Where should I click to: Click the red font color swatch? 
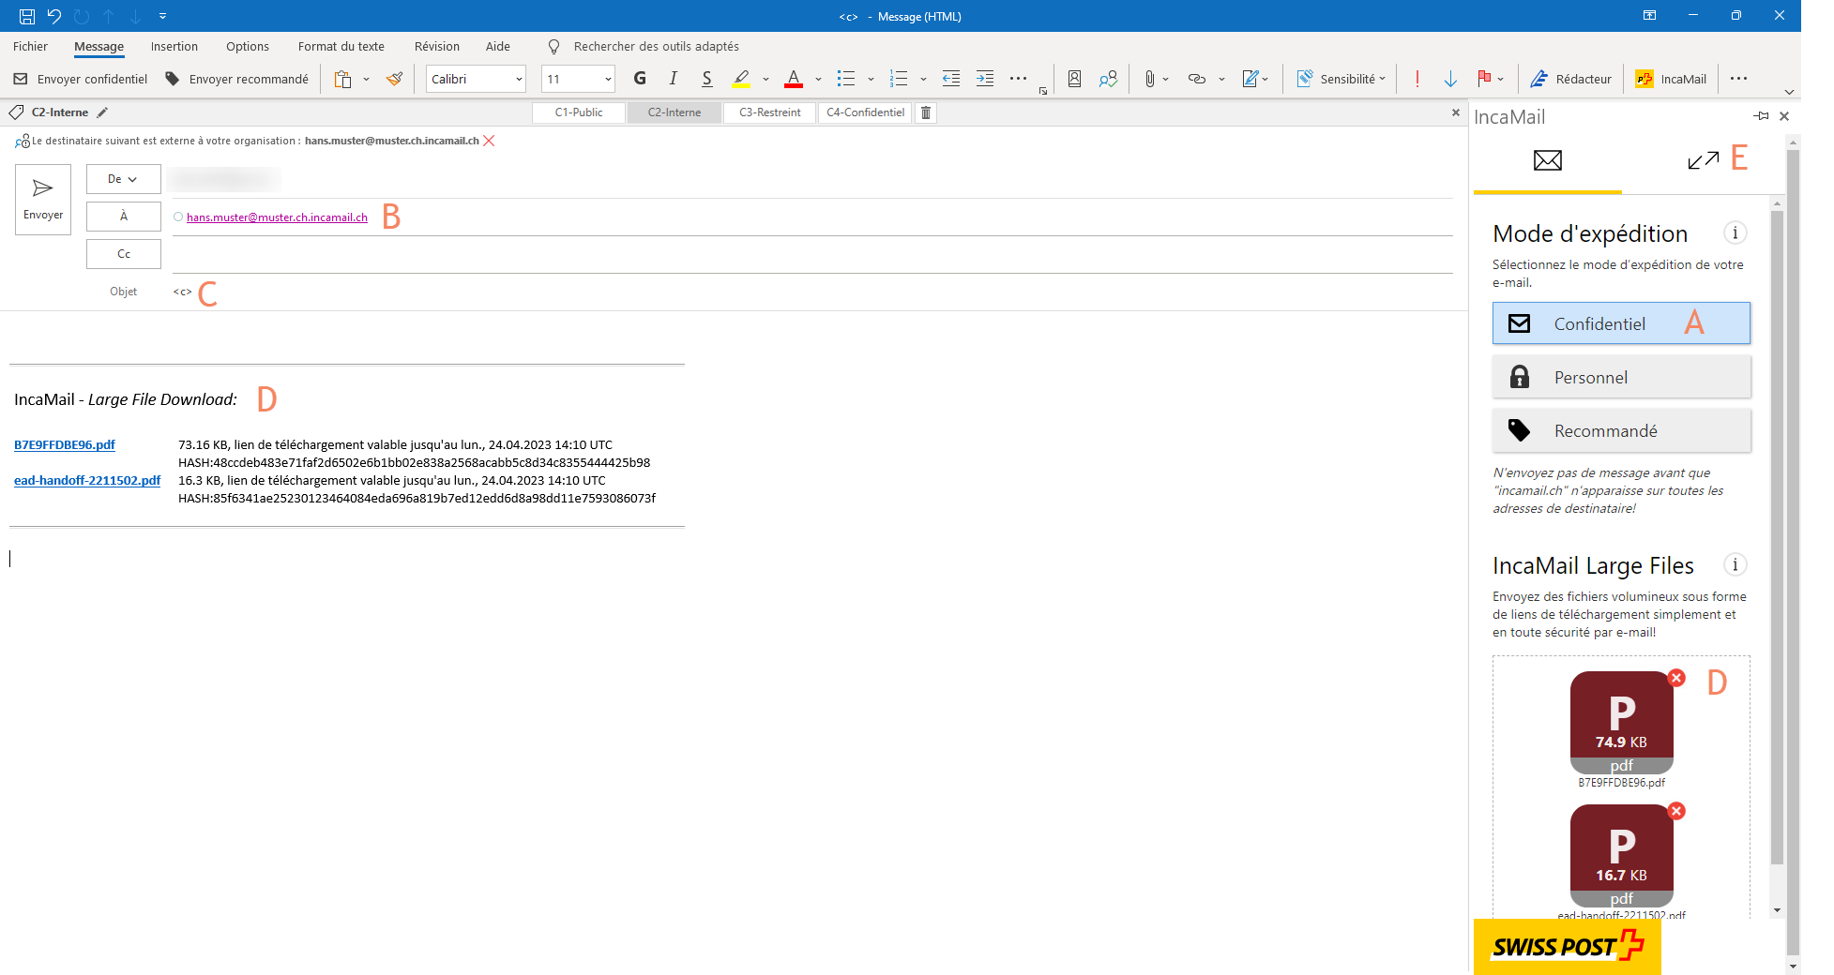[794, 80]
